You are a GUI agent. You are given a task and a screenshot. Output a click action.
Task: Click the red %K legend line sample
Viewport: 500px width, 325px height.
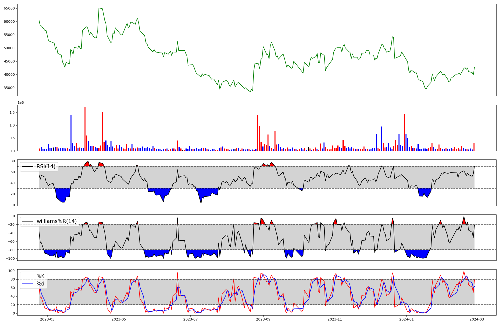(x=27, y=276)
